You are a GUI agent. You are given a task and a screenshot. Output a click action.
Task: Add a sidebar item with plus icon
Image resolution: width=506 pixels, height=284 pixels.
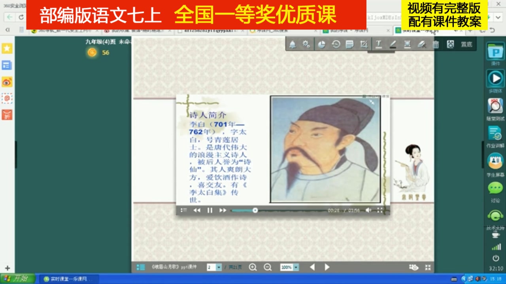tap(7, 268)
